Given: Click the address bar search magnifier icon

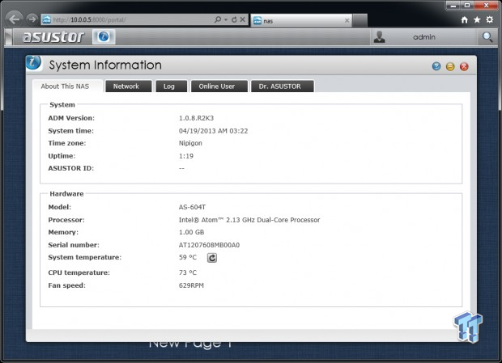Looking at the screenshot, I should [x=218, y=19].
